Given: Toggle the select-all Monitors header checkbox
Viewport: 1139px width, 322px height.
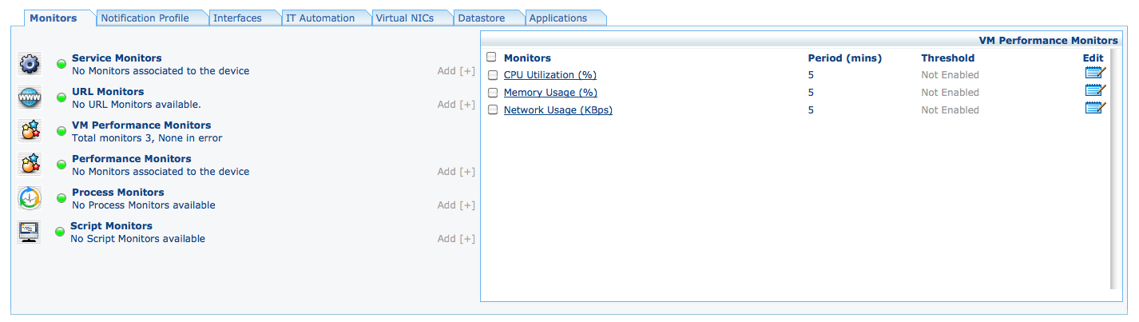Looking at the screenshot, I should click(x=491, y=57).
